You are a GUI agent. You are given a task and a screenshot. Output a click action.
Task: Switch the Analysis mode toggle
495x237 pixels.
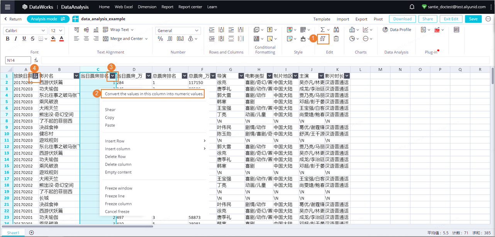pyautogui.click(x=48, y=19)
